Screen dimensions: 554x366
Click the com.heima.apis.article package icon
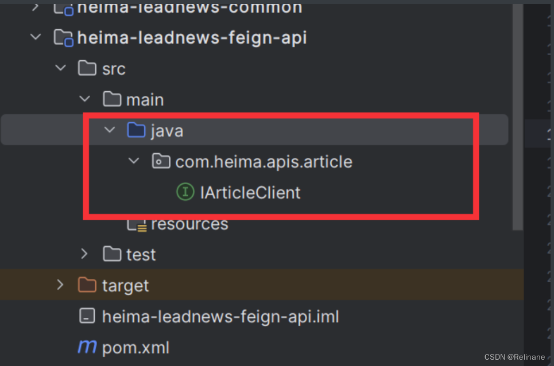[x=161, y=161]
